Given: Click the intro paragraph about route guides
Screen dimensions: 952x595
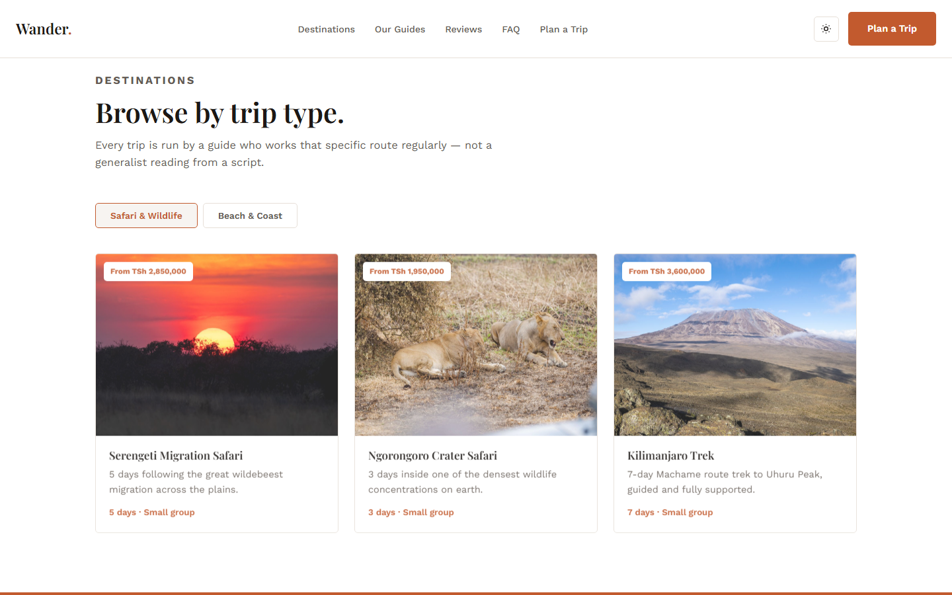Looking at the screenshot, I should click(x=294, y=154).
